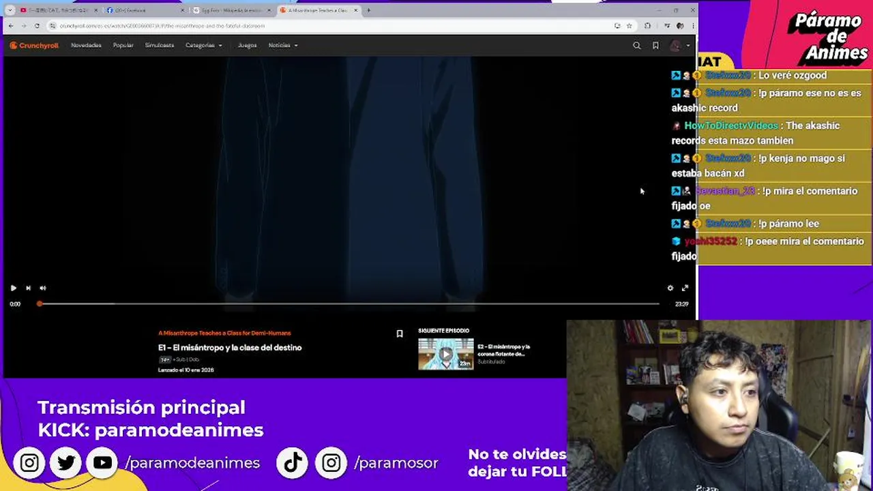Image resolution: width=873 pixels, height=491 pixels.
Task: Open Novedades menu item
Action: pyautogui.click(x=86, y=46)
